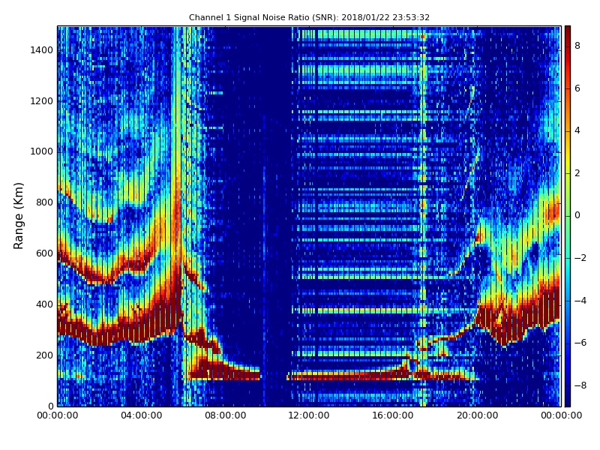
Task: Click the 12:00:00 time tick label
Action: (x=309, y=415)
